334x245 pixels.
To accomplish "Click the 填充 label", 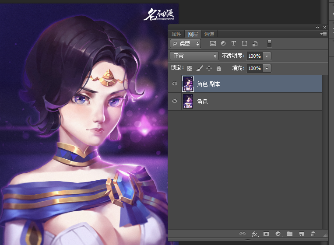I will (x=238, y=68).
